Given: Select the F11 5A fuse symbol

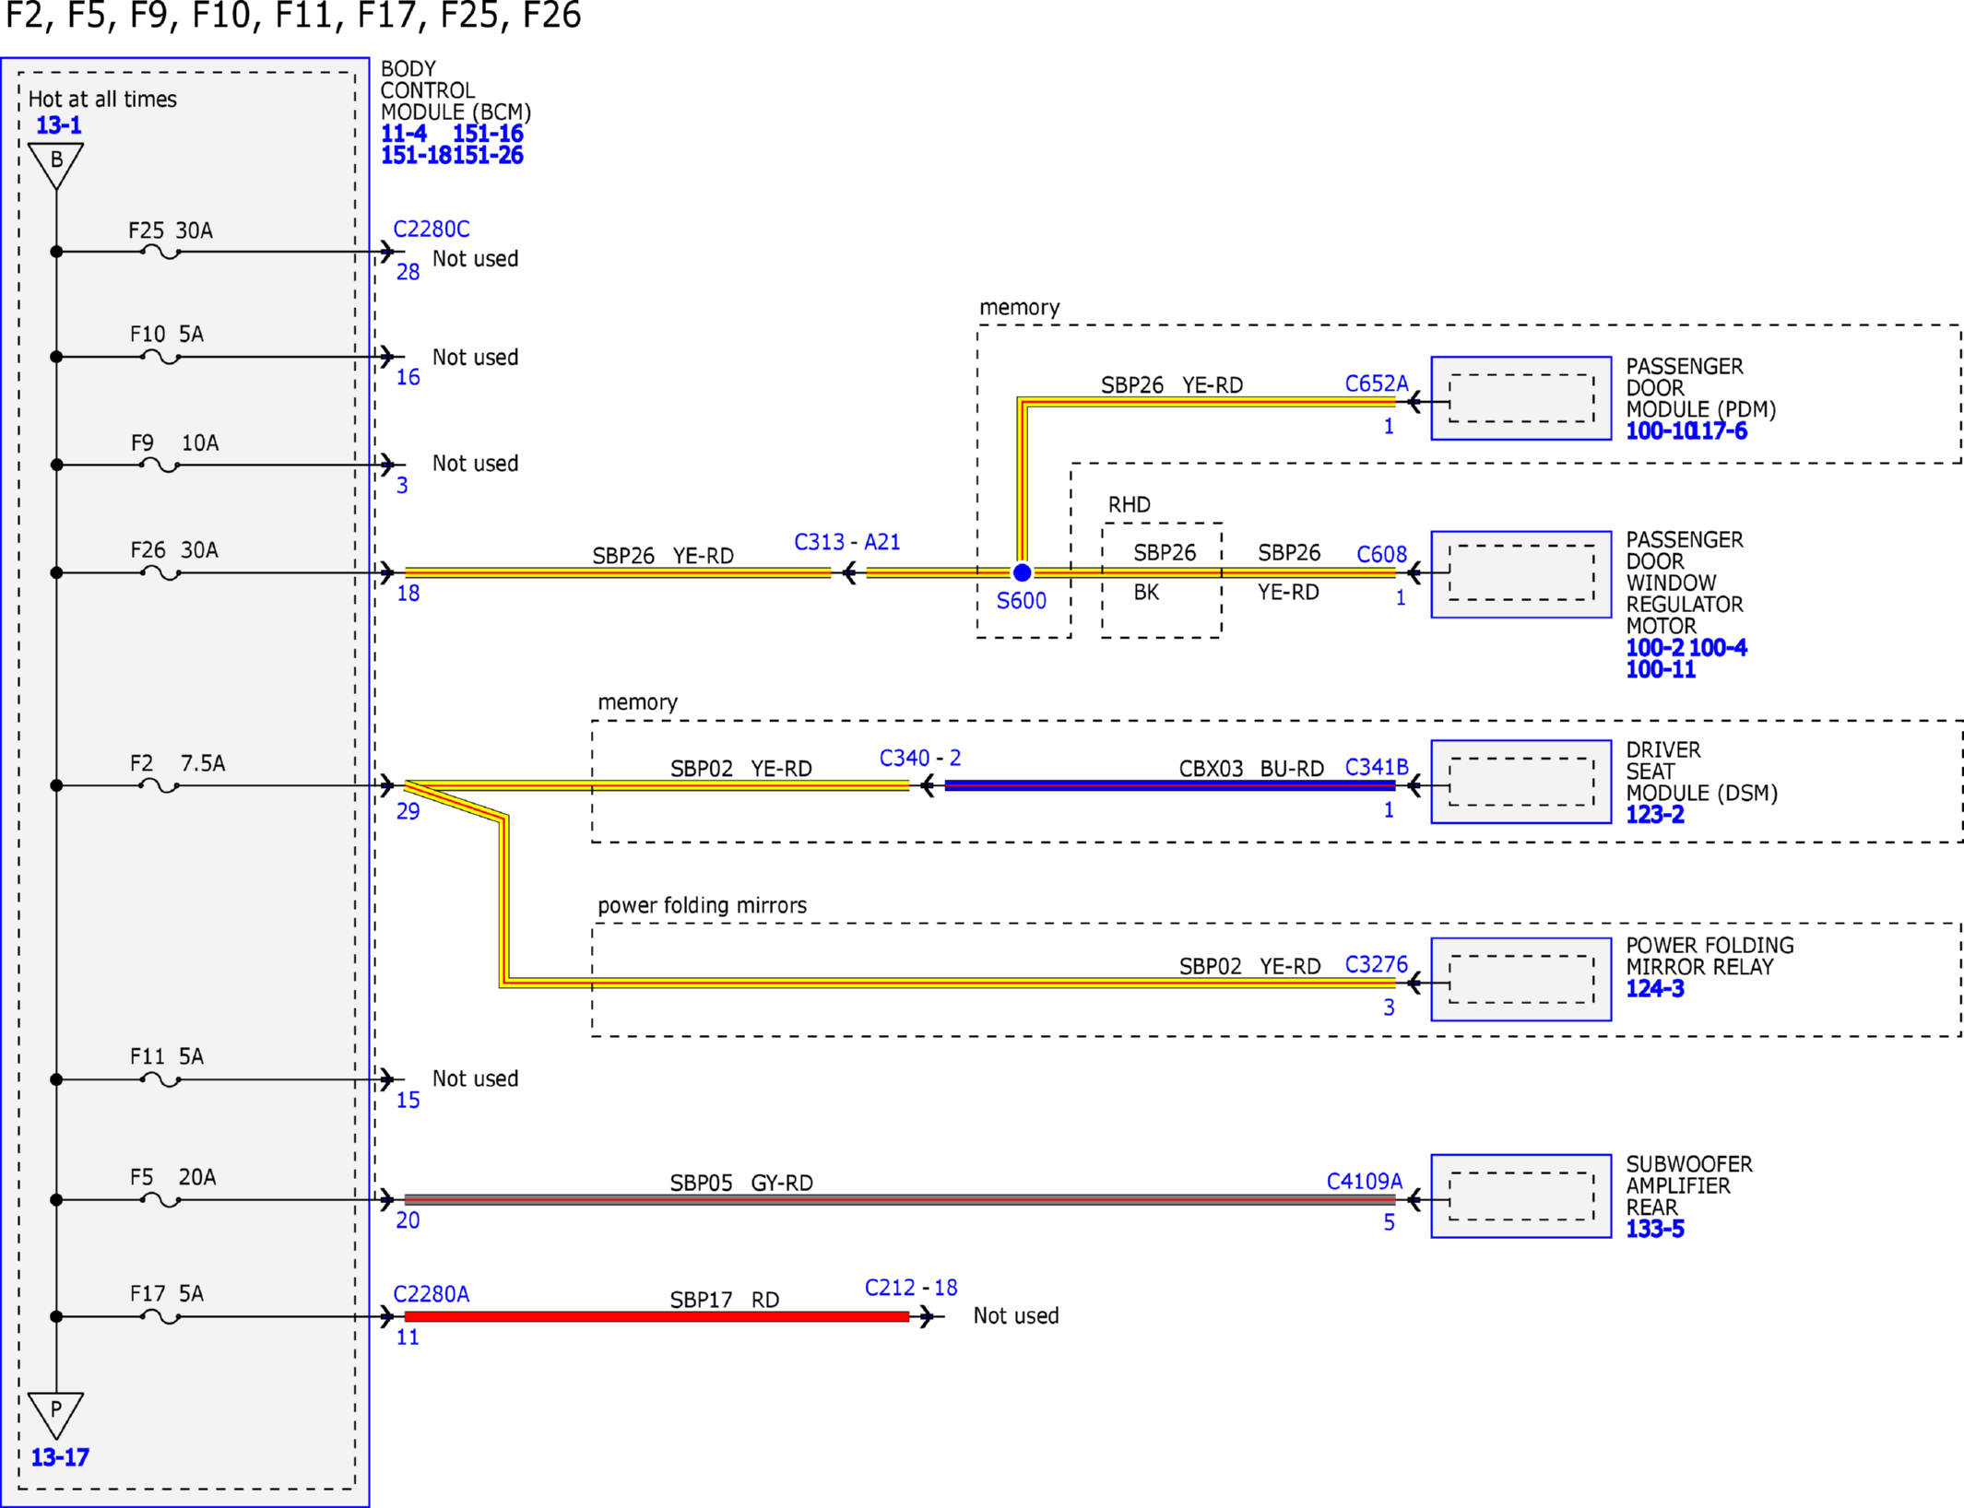Looking at the screenshot, I should [160, 1078].
